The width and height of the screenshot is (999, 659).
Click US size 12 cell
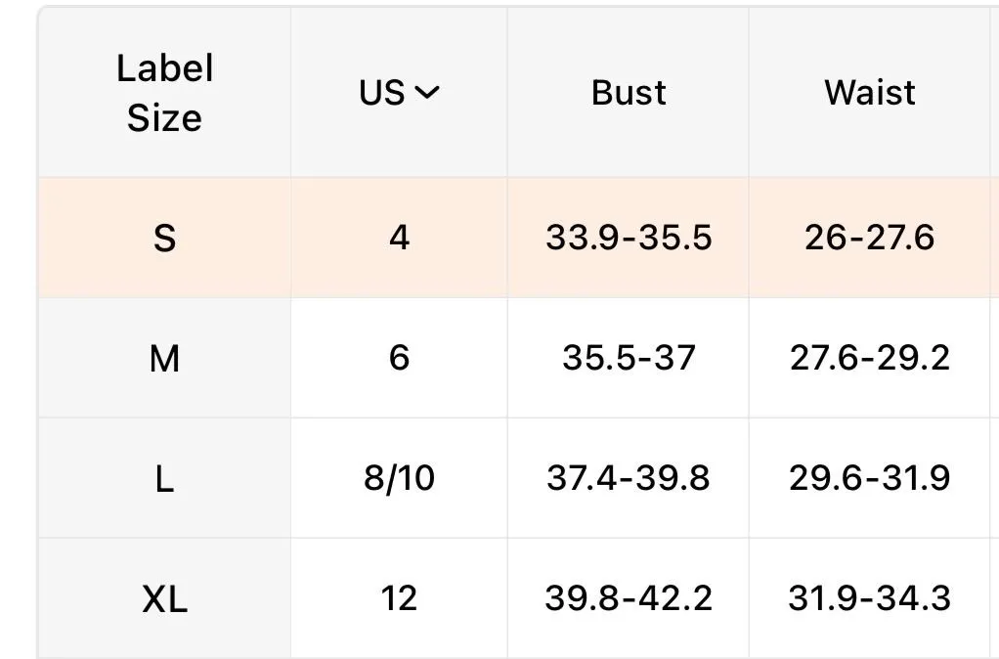[x=399, y=598]
